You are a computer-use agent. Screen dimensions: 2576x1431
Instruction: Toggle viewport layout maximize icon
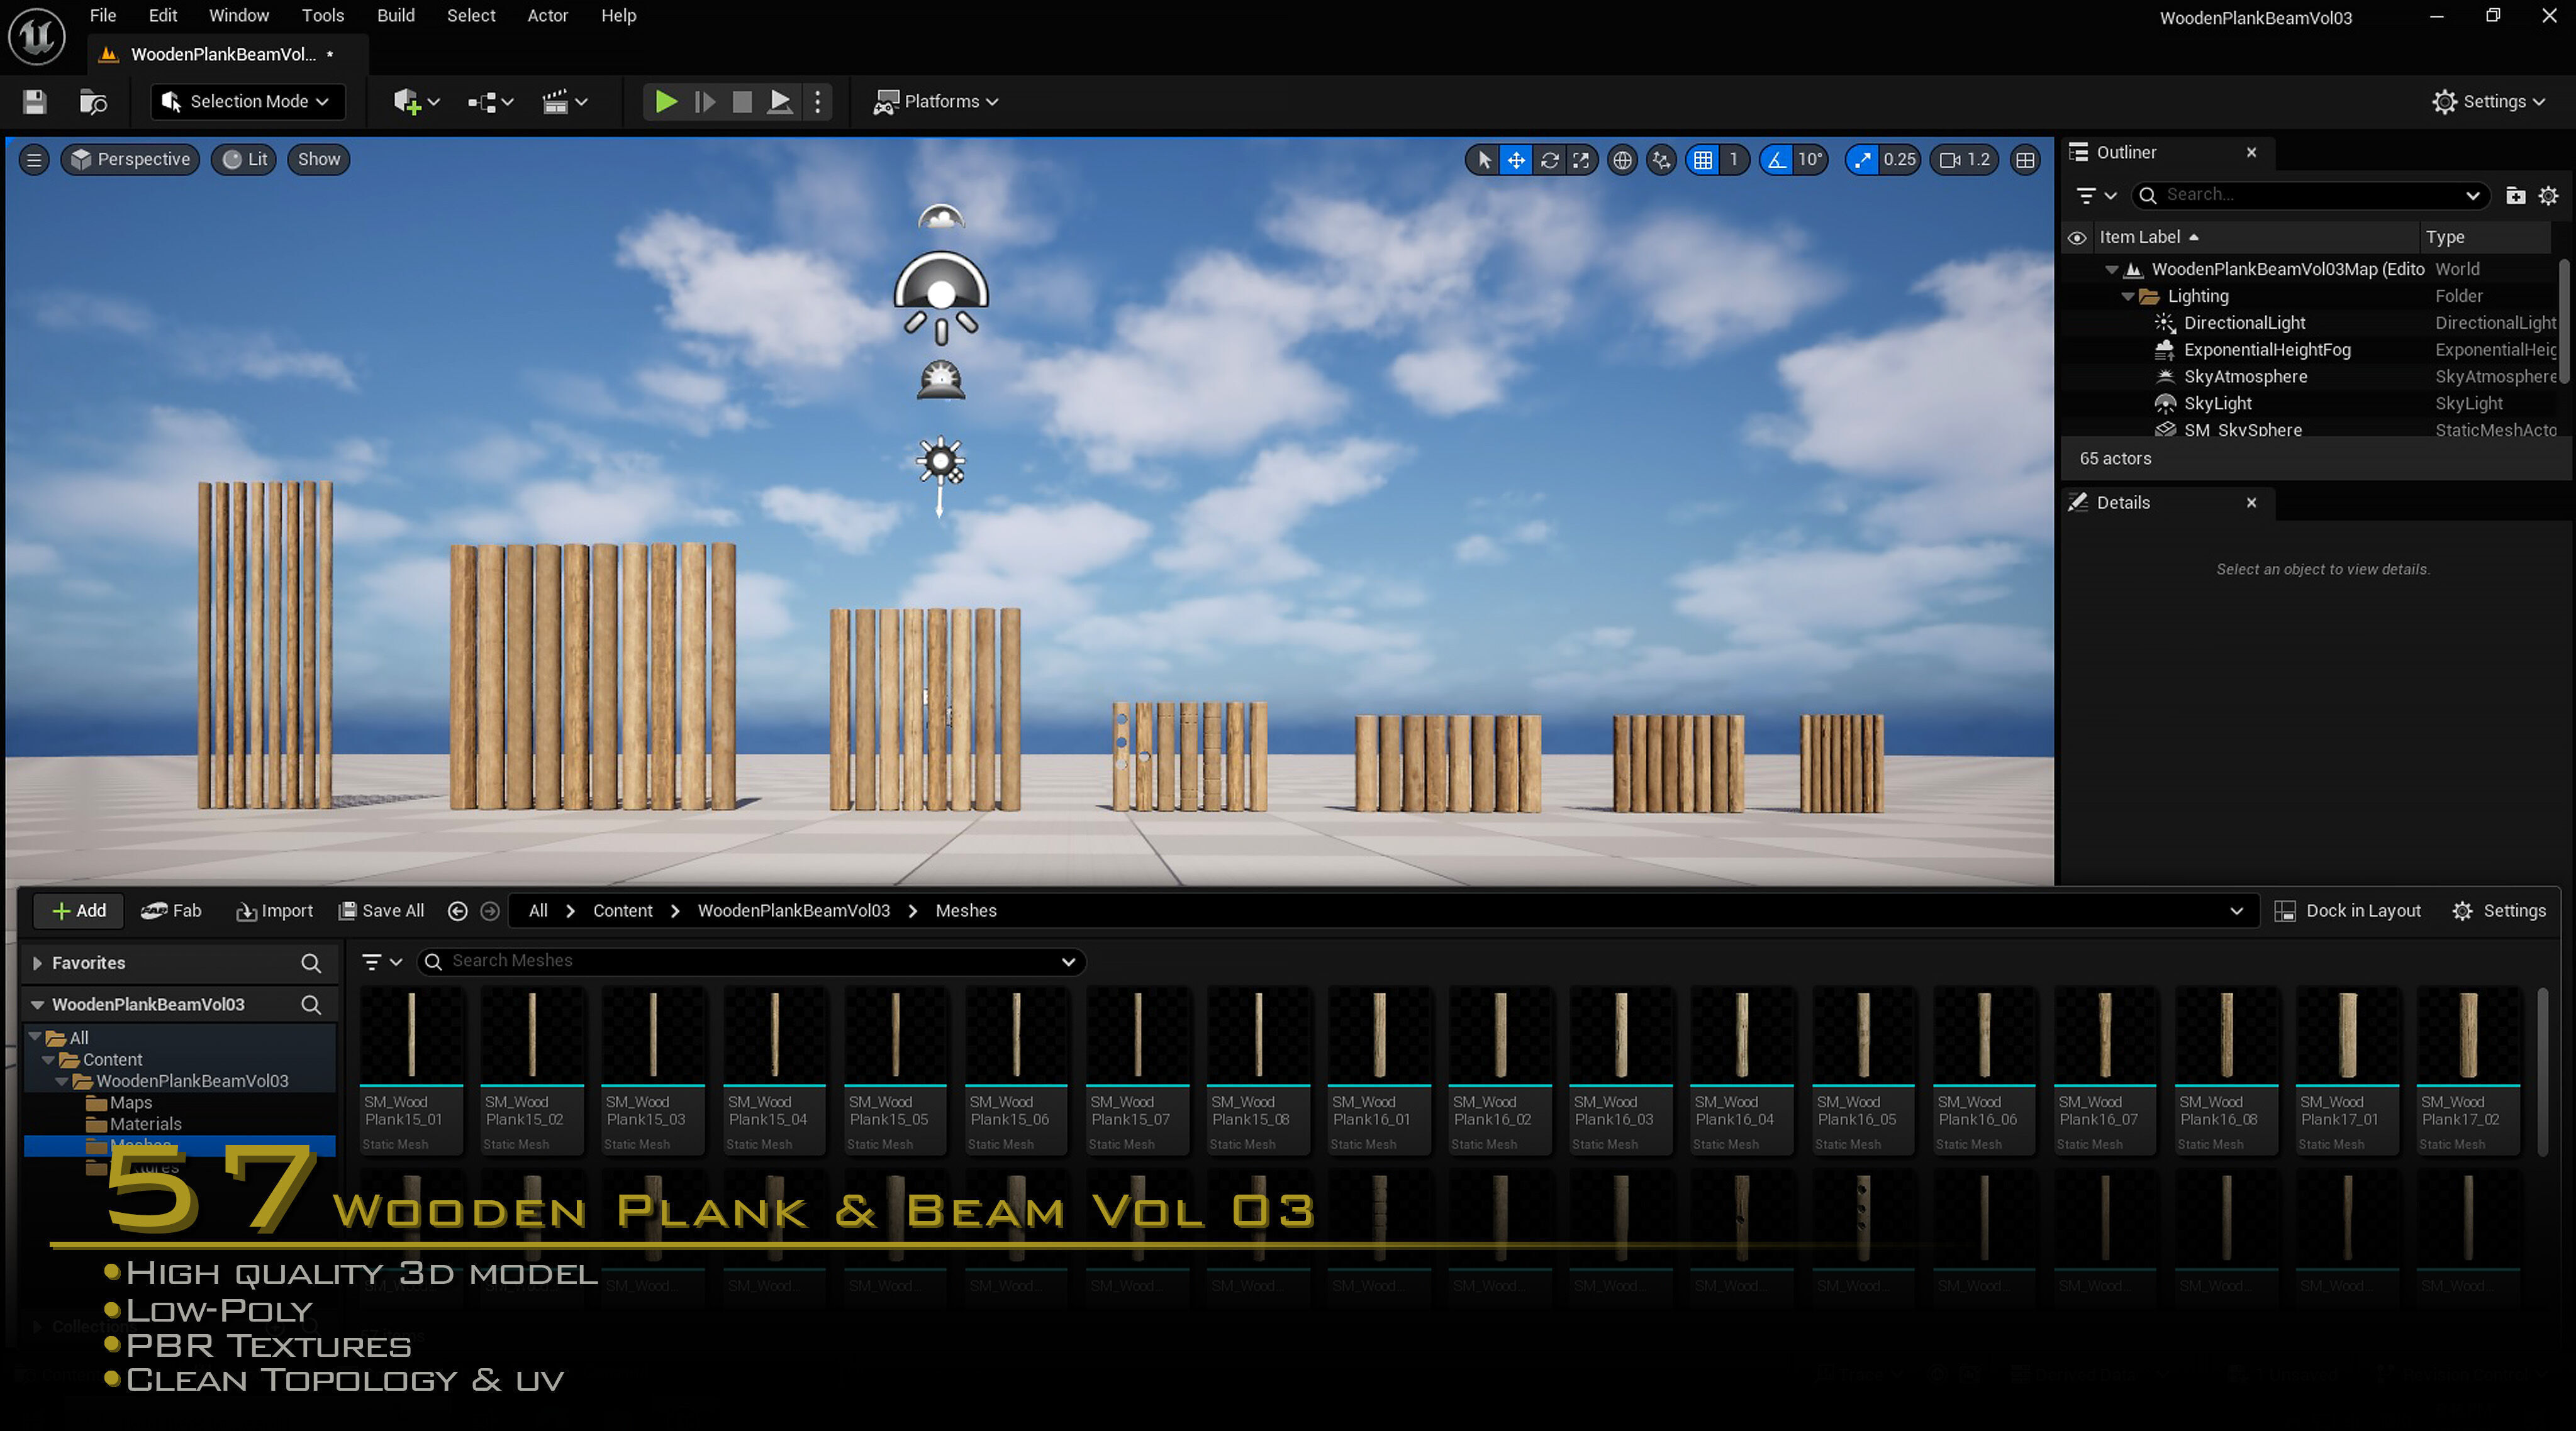(x=2025, y=159)
